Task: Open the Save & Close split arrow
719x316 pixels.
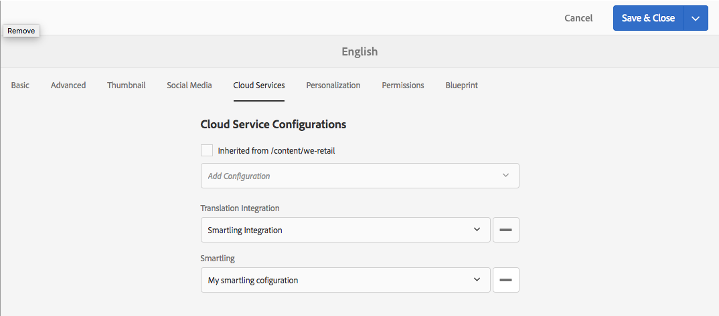Action: (x=695, y=18)
